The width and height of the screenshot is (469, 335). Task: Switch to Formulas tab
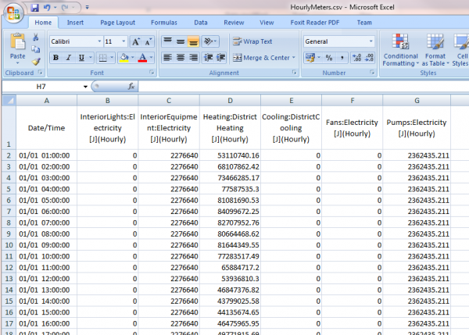tap(164, 23)
